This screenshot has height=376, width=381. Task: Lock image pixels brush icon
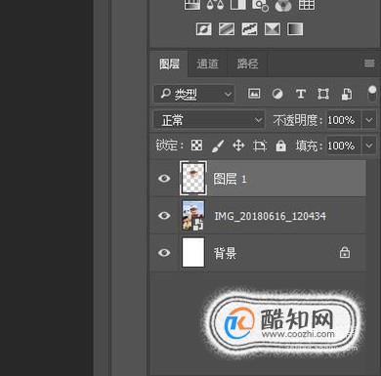click(x=218, y=146)
